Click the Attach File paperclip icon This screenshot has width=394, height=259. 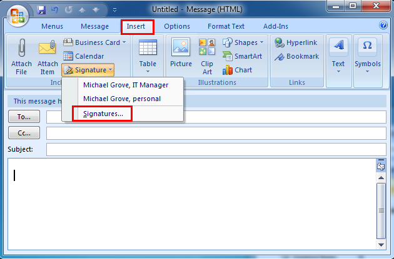[x=21, y=49]
